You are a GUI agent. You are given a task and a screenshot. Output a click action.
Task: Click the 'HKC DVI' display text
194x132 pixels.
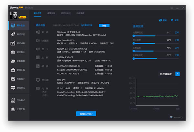(x=61, y=80)
